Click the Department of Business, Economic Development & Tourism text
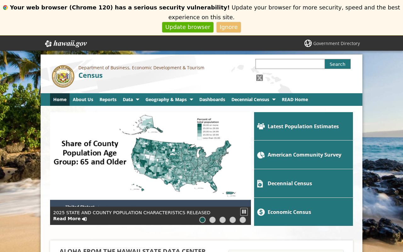The image size is (403, 252). pyautogui.click(x=141, y=68)
